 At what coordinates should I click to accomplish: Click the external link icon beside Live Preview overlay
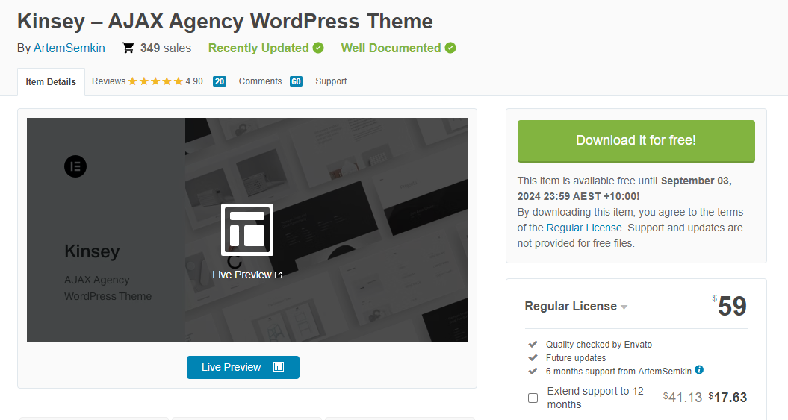point(279,275)
